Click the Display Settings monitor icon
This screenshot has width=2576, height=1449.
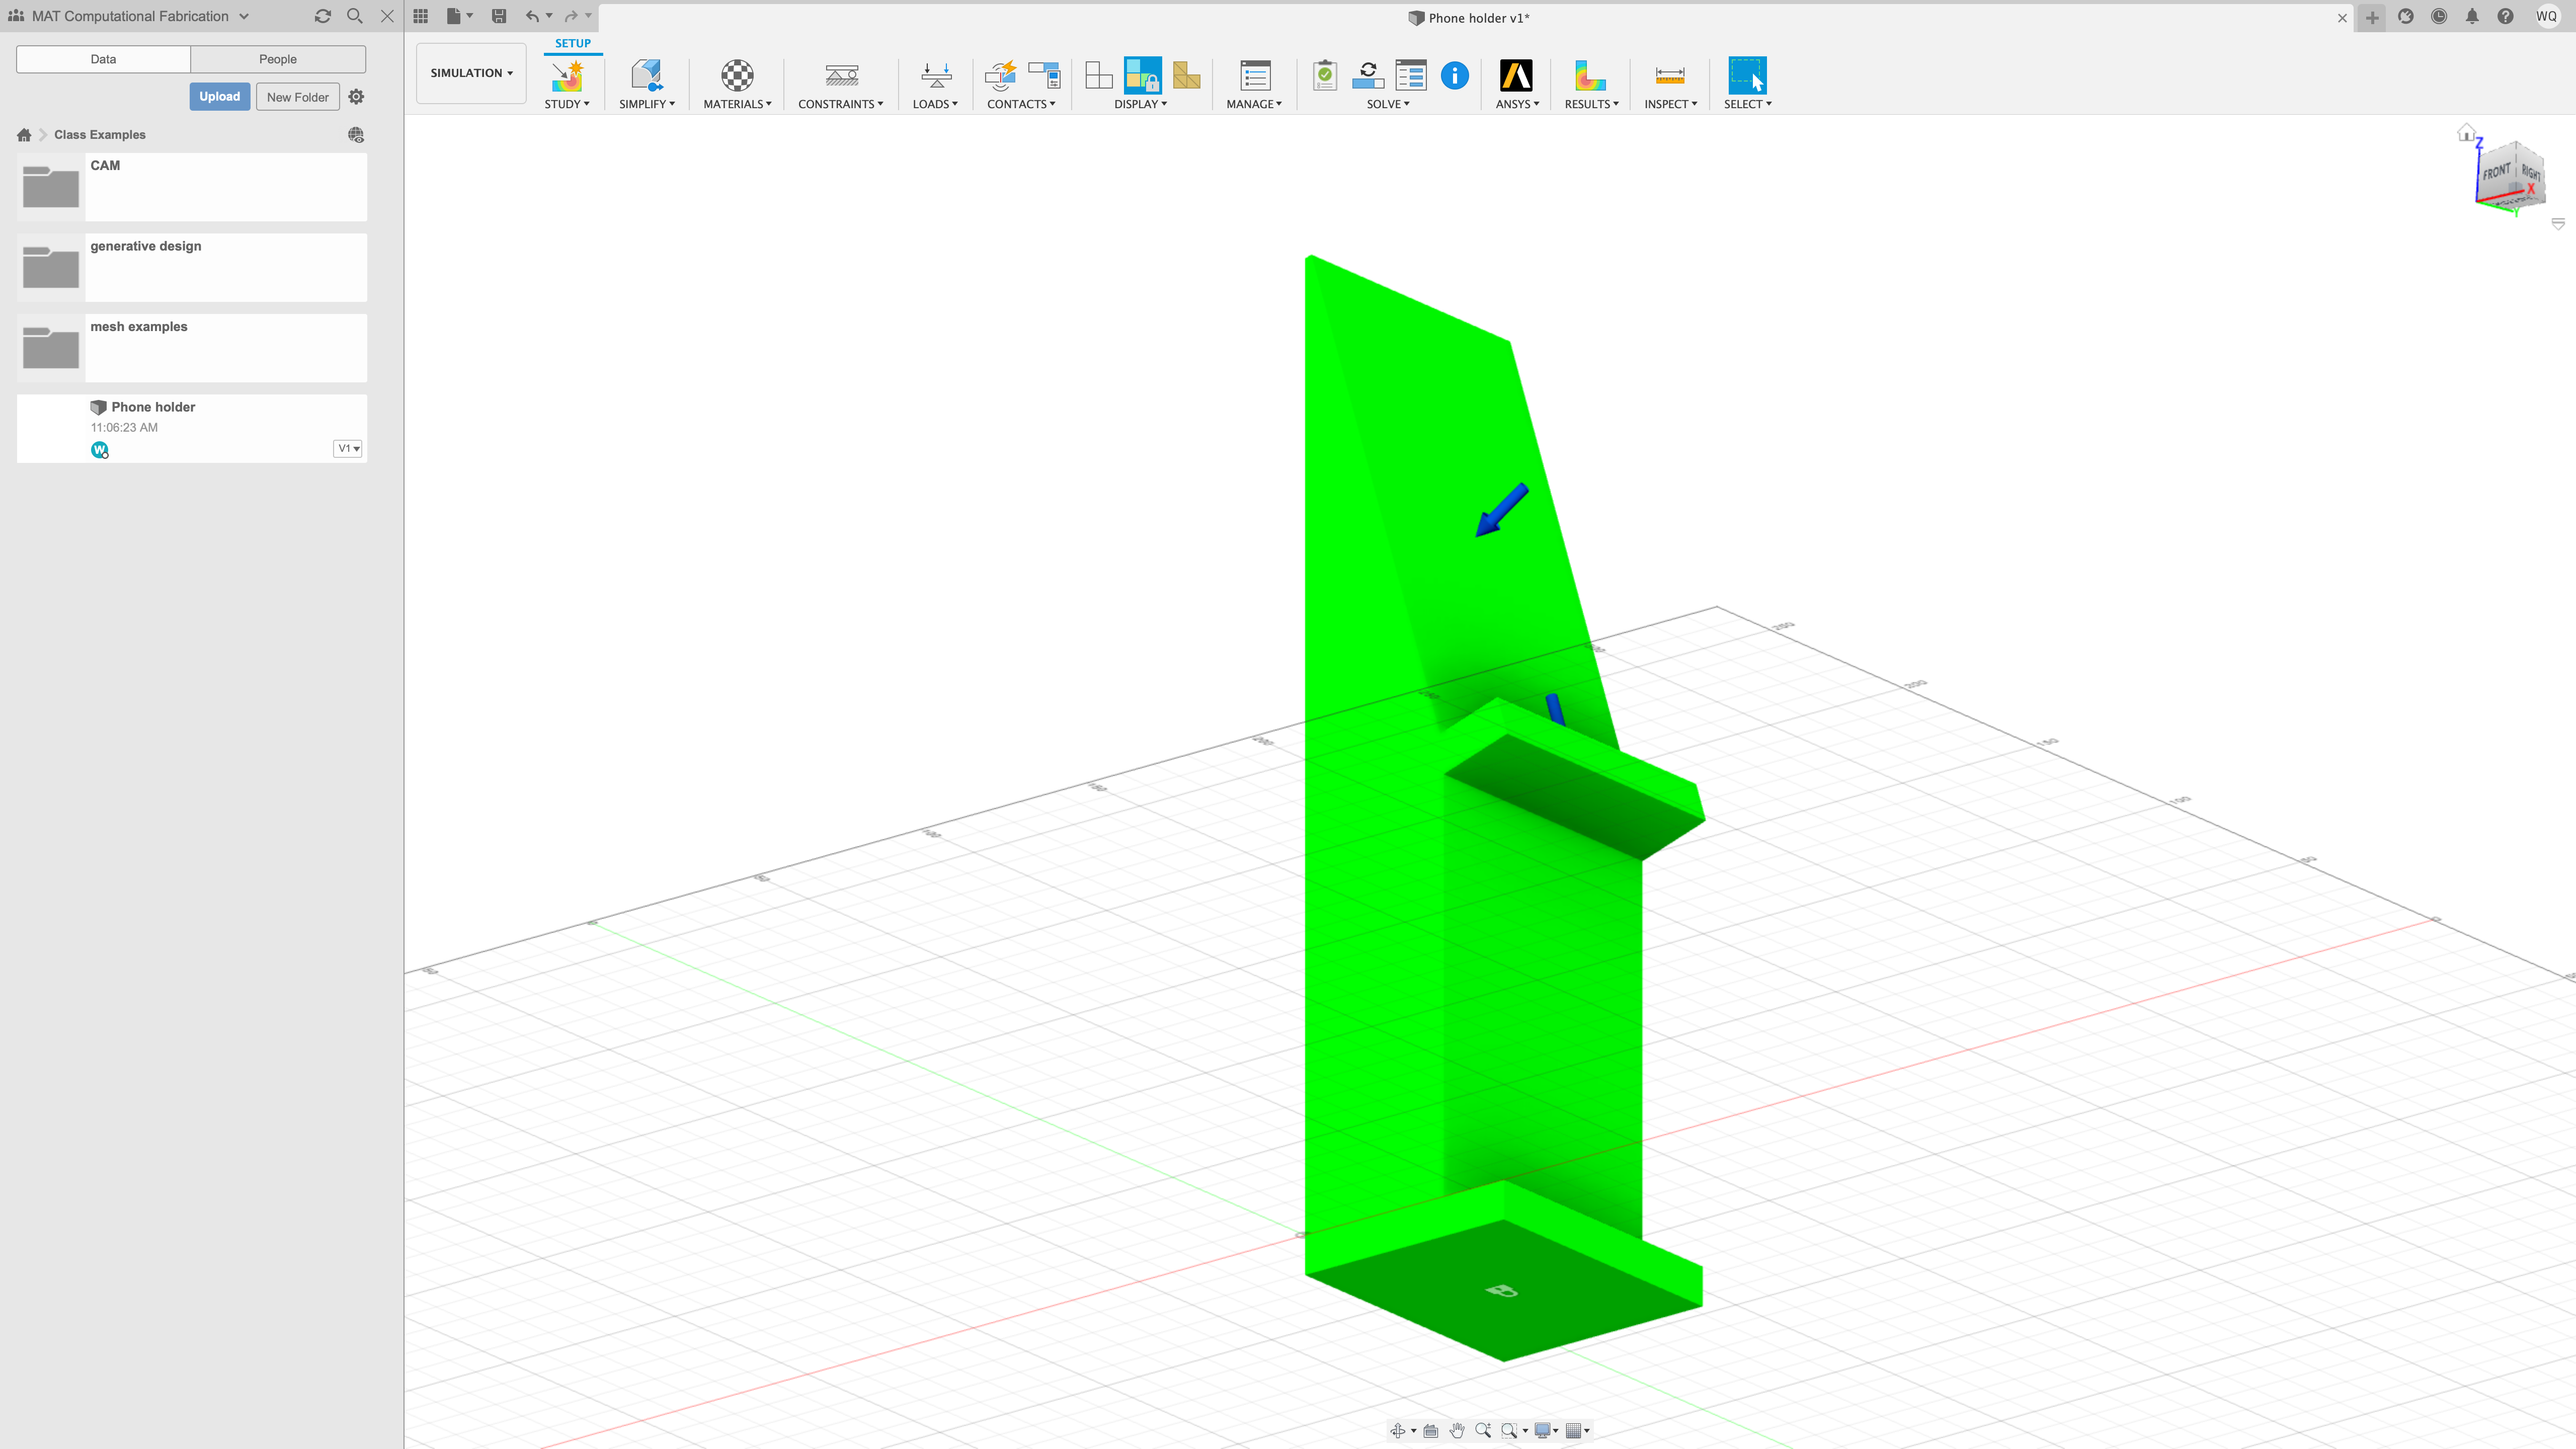tap(1543, 1431)
